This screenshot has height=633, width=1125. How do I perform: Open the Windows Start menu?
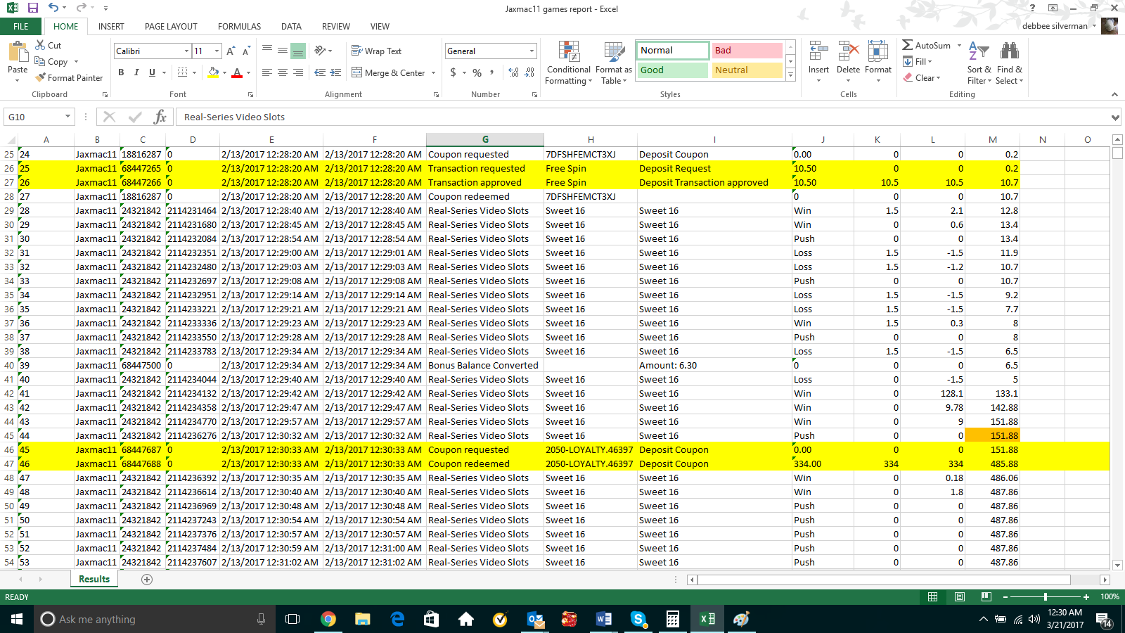[x=17, y=619]
